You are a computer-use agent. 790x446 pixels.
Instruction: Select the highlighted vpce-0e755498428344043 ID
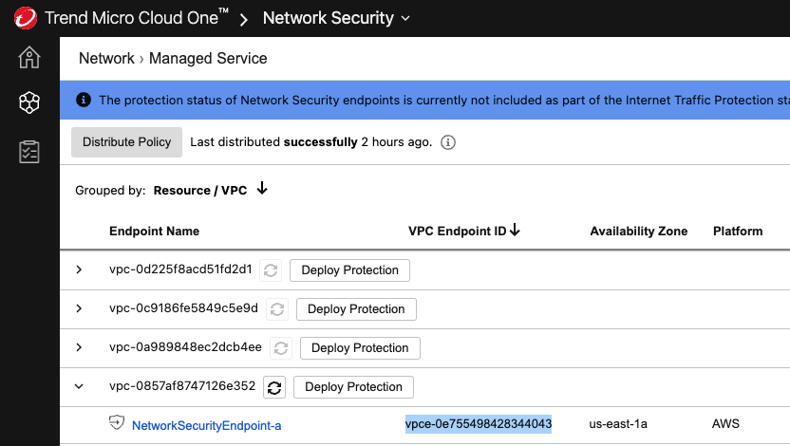479,424
